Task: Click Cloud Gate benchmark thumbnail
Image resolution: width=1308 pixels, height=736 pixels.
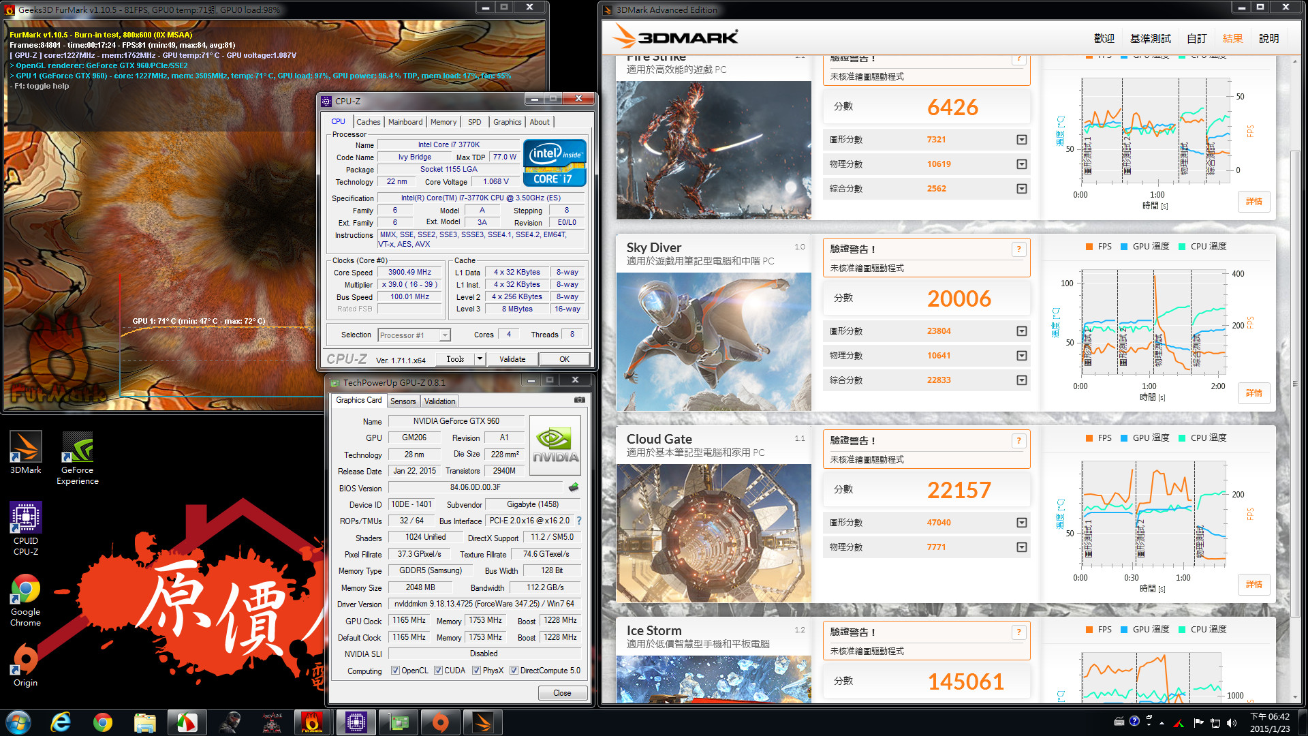Action: 713,533
